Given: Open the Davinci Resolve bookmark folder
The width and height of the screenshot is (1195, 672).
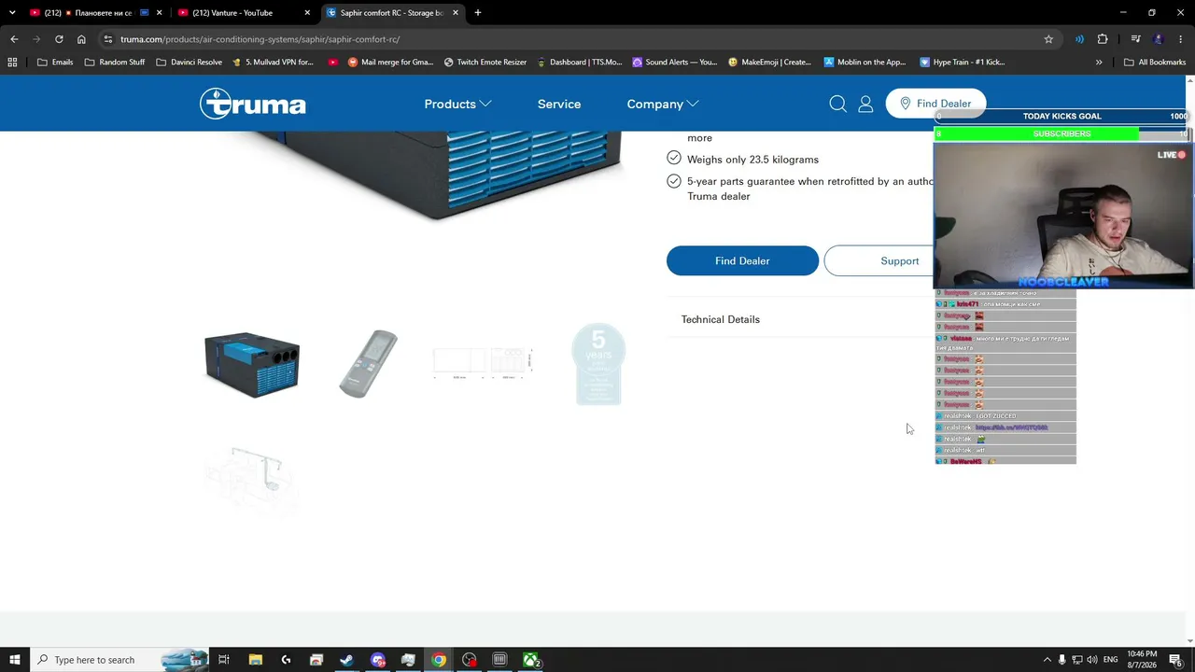Looking at the screenshot, I should click(x=189, y=63).
